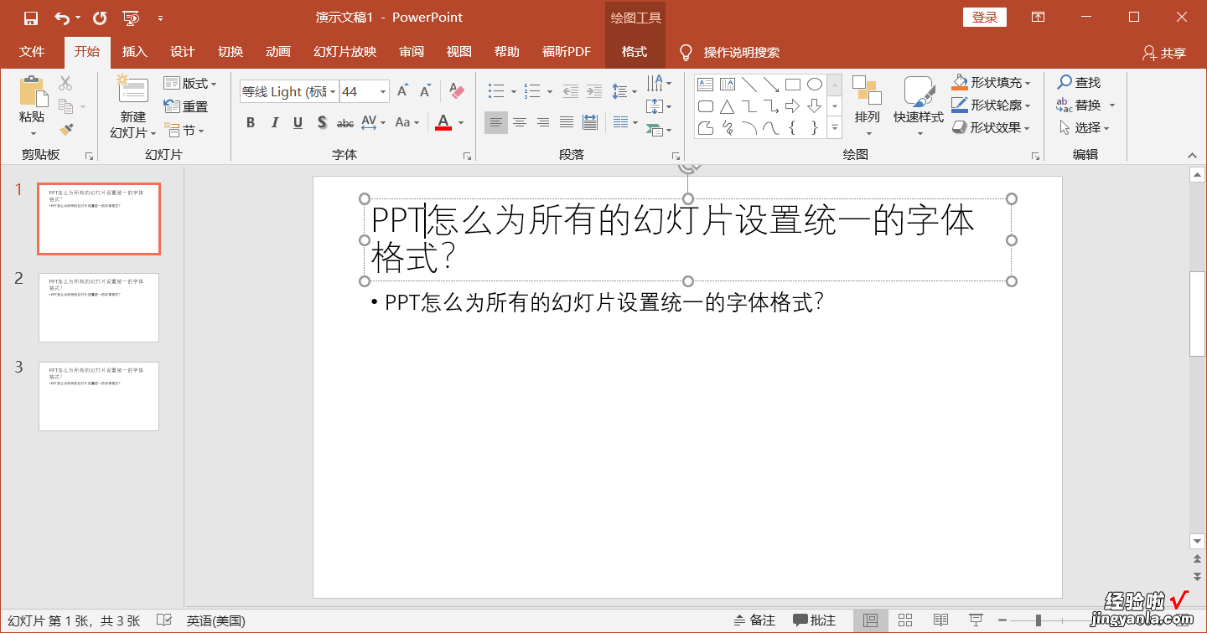Open spell check icon in status bar

pos(165,620)
